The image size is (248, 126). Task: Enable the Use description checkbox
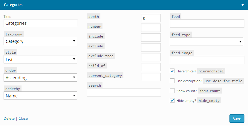click(172, 81)
